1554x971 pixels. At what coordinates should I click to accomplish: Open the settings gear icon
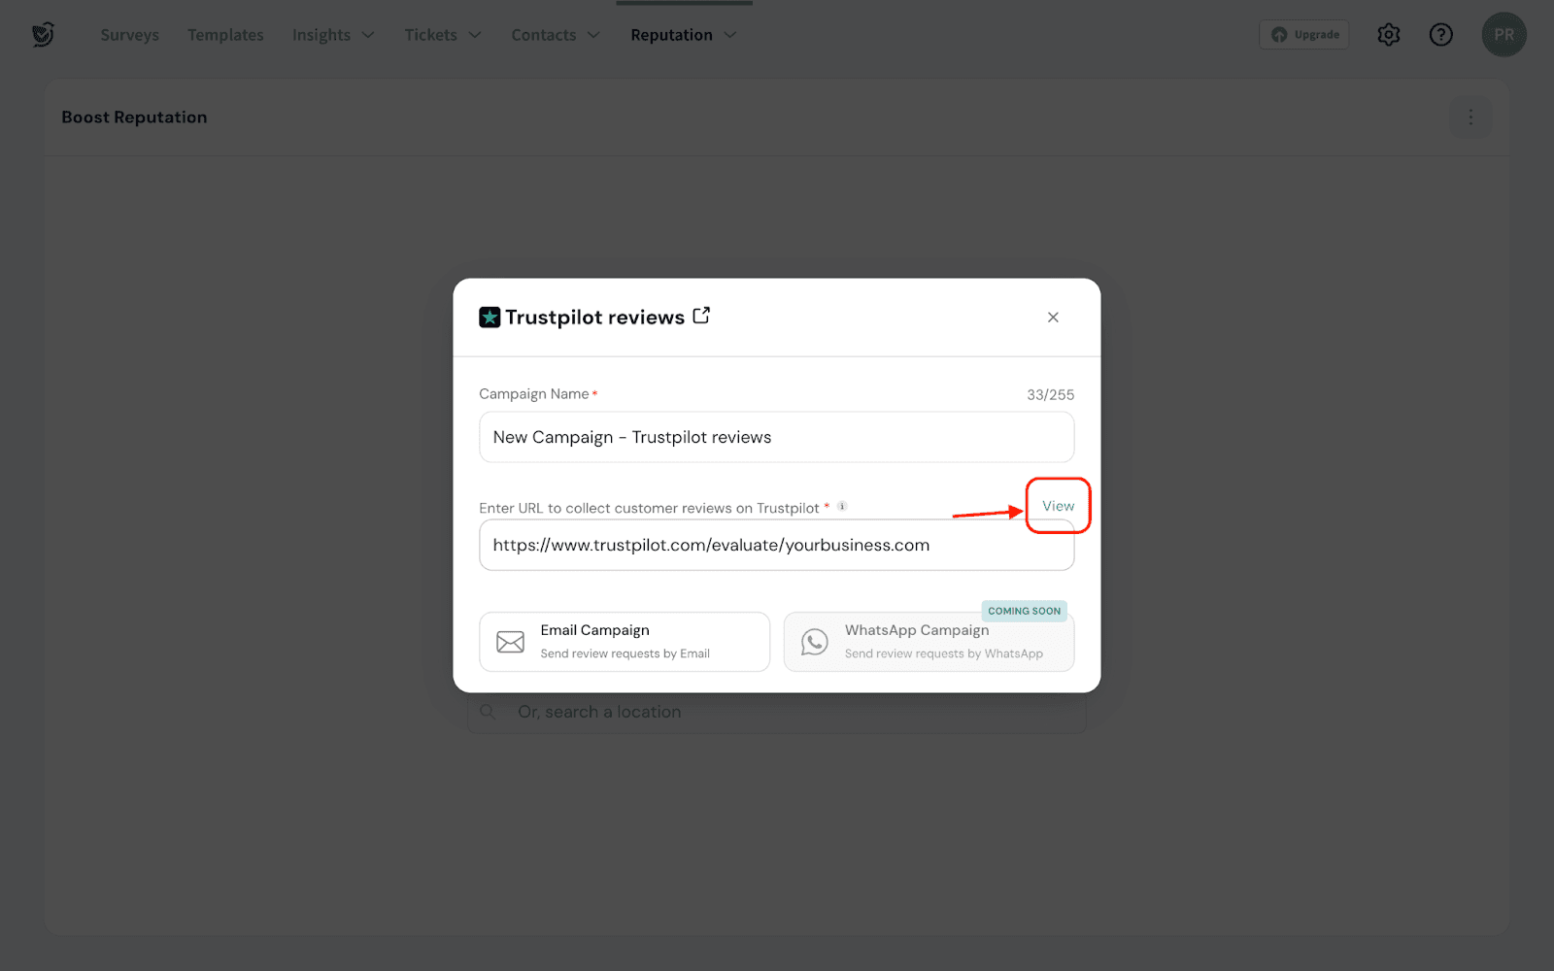pos(1388,35)
